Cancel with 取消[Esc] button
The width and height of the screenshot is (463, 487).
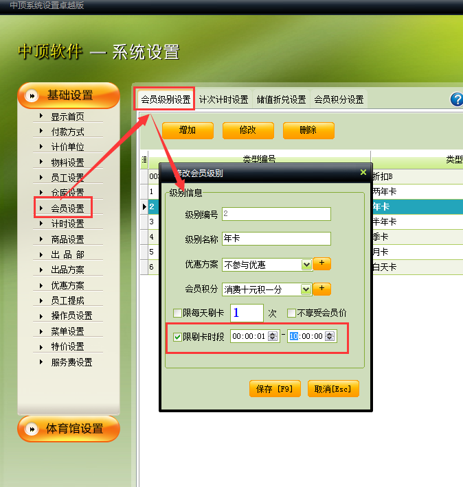[x=333, y=388]
